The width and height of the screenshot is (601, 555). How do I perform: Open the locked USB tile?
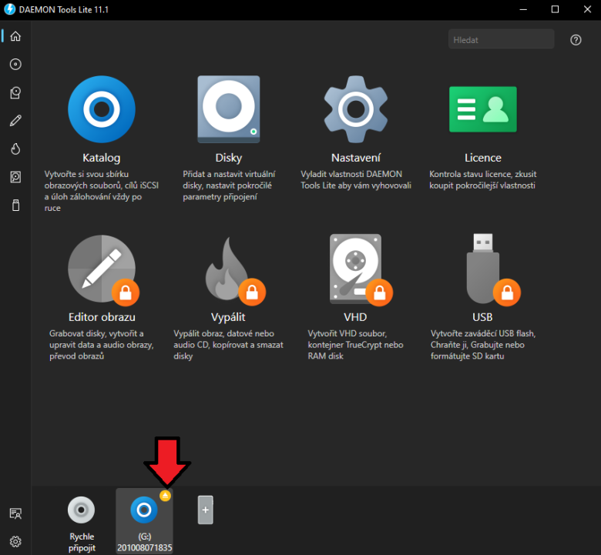(482, 269)
